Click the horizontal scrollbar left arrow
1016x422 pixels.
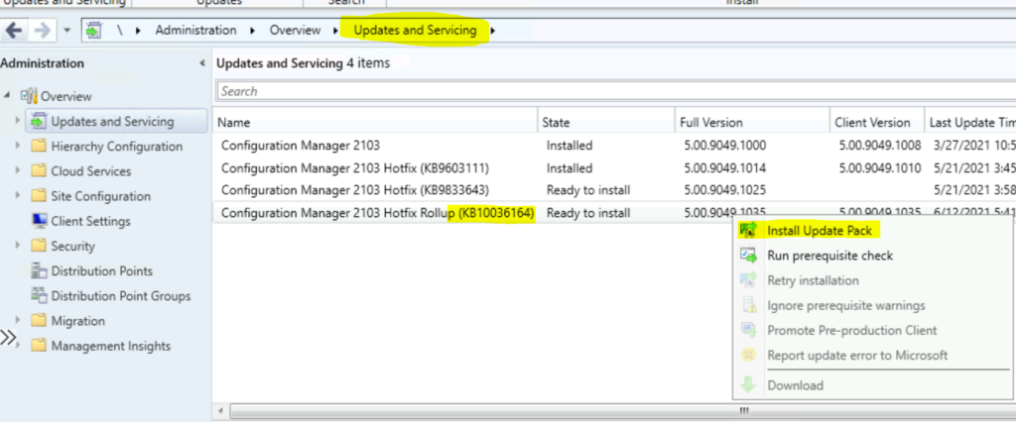click(221, 411)
